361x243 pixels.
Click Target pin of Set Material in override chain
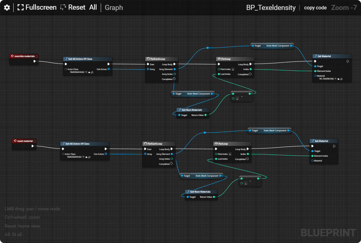315,66
